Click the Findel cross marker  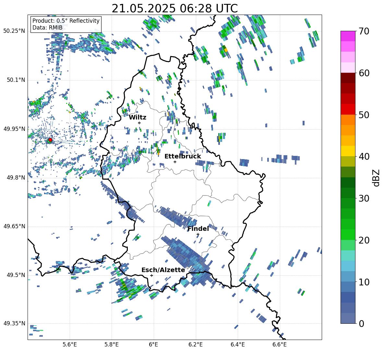[x=198, y=234]
